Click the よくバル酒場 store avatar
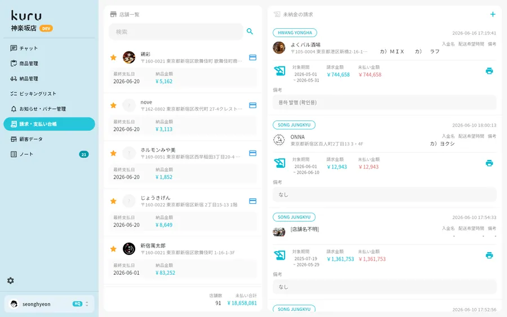The height and width of the screenshot is (317, 507). tap(279, 48)
